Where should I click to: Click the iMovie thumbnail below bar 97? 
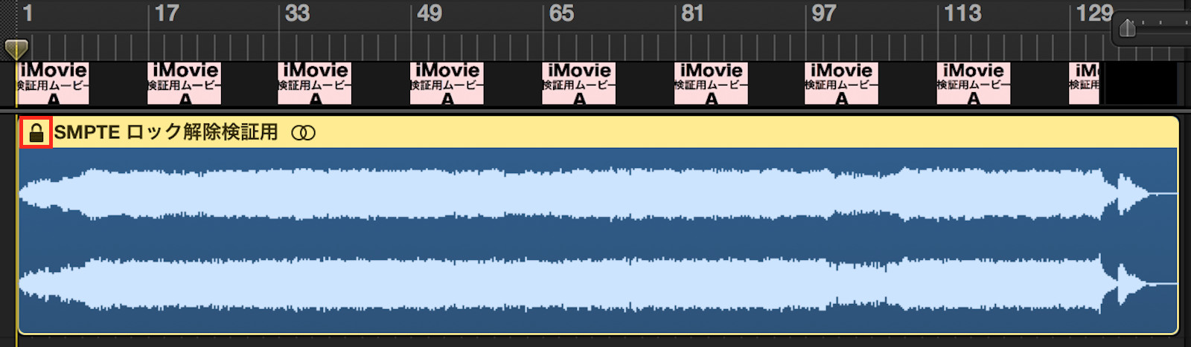click(841, 82)
